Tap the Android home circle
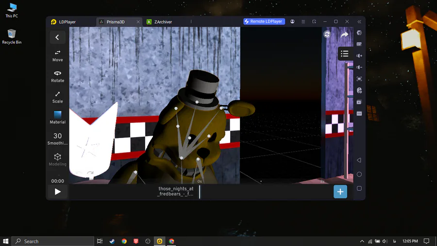Viewport: 437px width, 246px height. (x=359, y=175)
